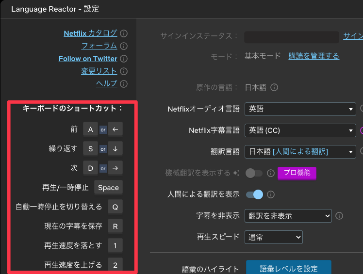
Task: Click the プロ機能 button
Action: click(297, 173)
